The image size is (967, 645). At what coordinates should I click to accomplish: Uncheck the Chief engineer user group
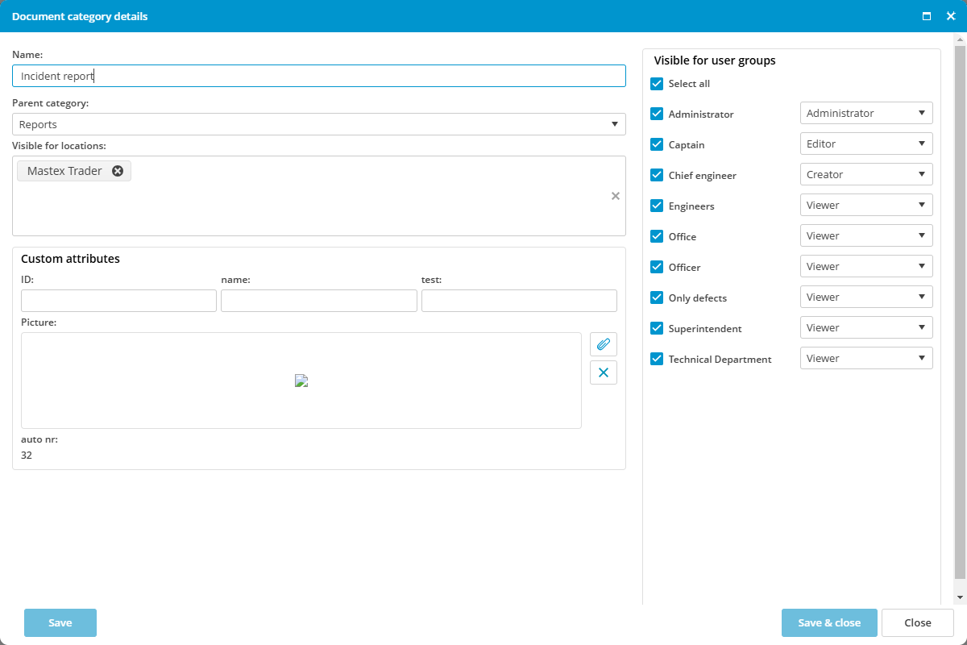tap(657, 176)
